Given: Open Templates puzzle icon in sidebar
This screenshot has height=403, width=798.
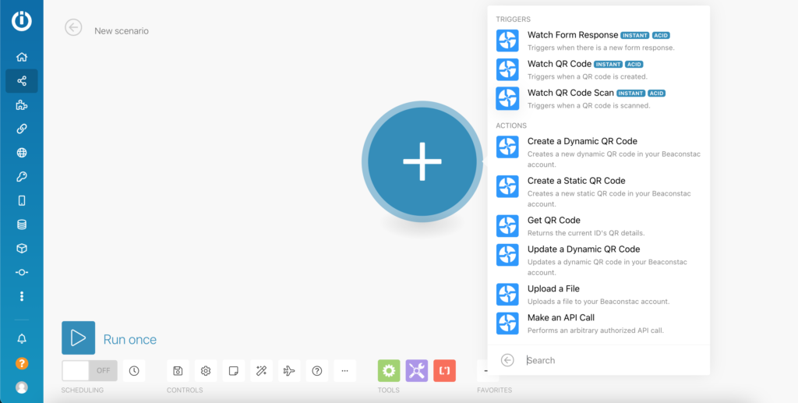Looking at the screenshot, I should [x=22, y=104].
